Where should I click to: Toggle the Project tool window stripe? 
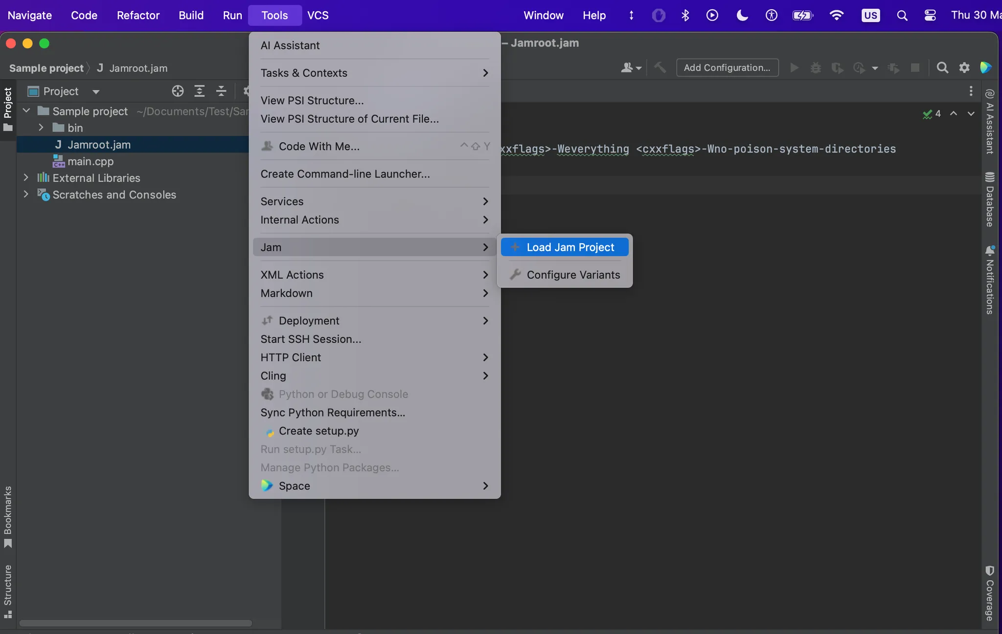pyautogui.click(x=8, y=109)
